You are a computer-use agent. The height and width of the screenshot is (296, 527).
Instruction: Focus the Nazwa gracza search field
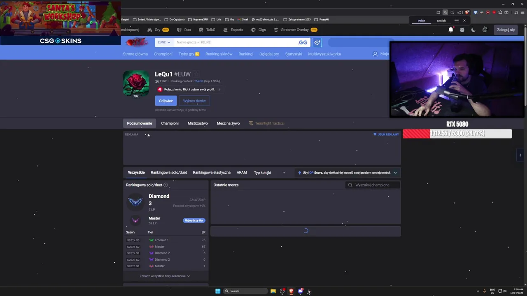click(x=235, y=42)
